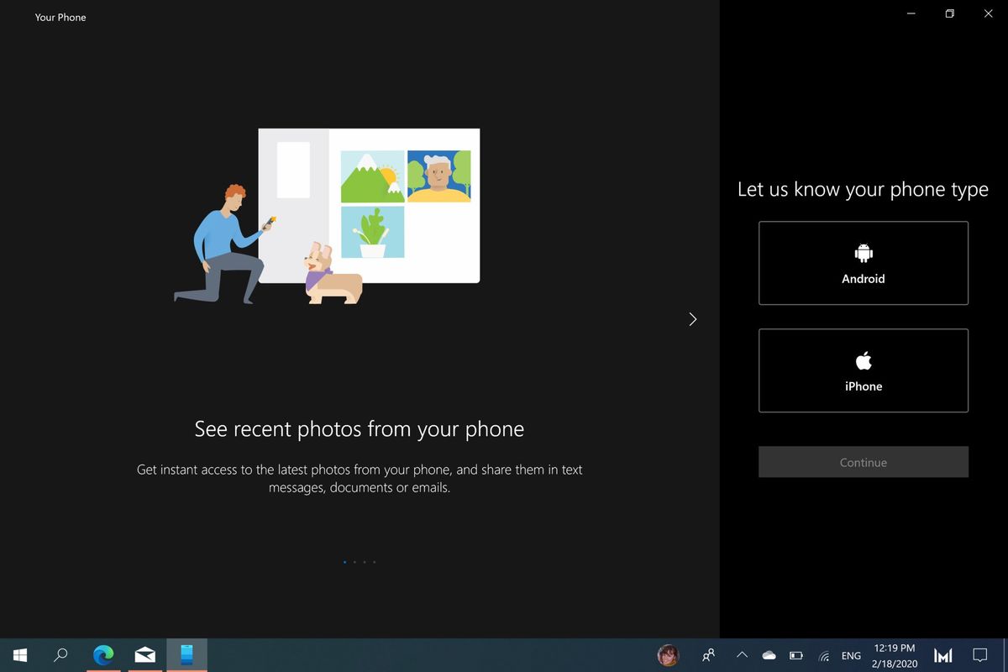Advance the carousel with the right chevron
The height and width of the screenshot is (672, 1008).
coord(692,319)
